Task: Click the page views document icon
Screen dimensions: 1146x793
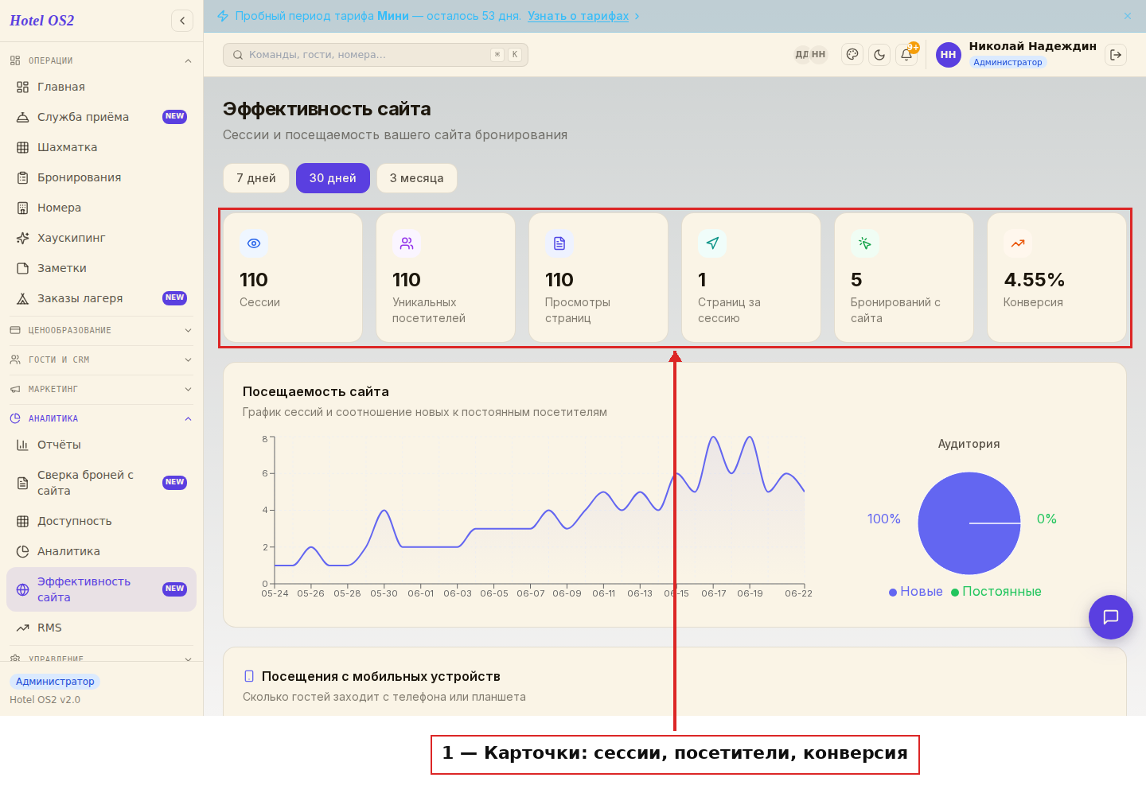Action: coord(559,243)
